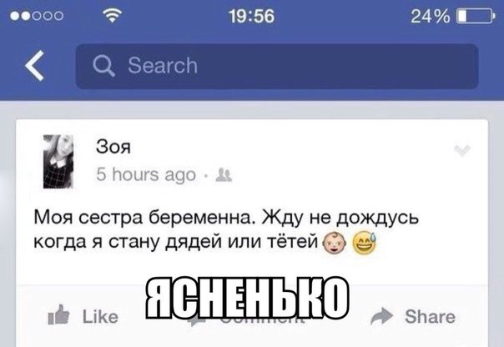Click the '5 hours ago' timestamp
The height and width of the screenshot is (347, 504).
click(146, 175)
